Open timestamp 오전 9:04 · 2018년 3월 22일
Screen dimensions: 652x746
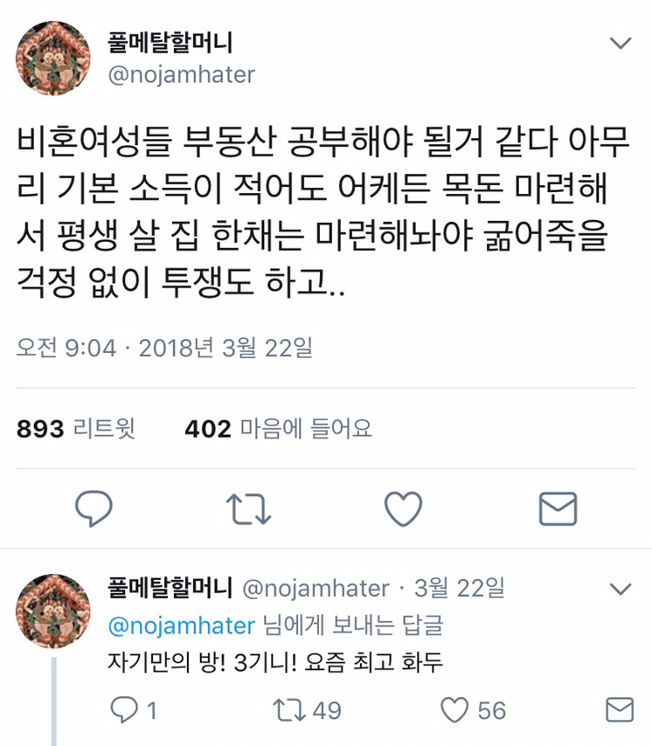click(x=164, y=348)
